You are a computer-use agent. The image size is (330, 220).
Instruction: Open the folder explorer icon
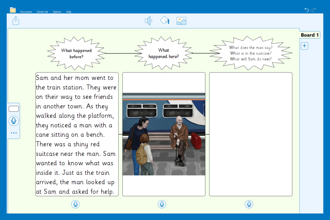pos(13,10)
